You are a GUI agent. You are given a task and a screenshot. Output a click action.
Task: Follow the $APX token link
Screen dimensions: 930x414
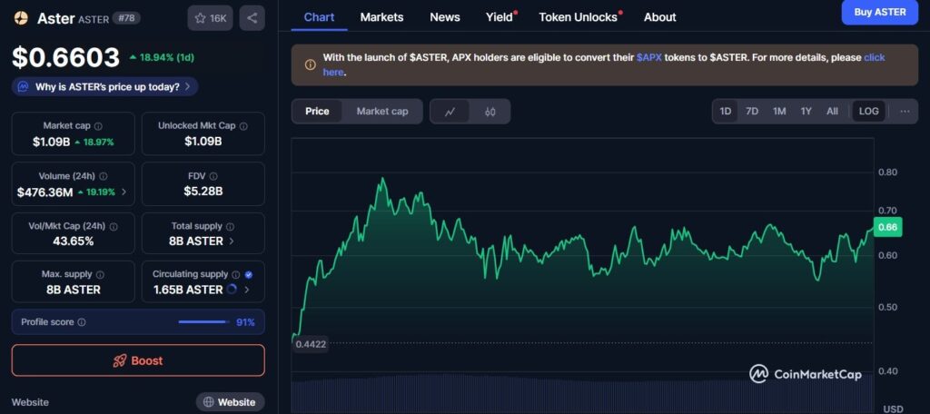click(x=648, y=57)
